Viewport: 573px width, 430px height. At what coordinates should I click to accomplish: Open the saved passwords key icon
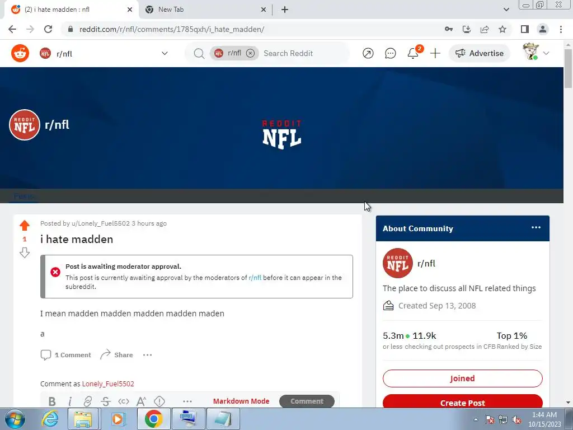click(x=449, y=29)
